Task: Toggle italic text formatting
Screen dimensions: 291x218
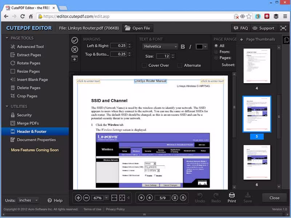Action: (190, 47)
